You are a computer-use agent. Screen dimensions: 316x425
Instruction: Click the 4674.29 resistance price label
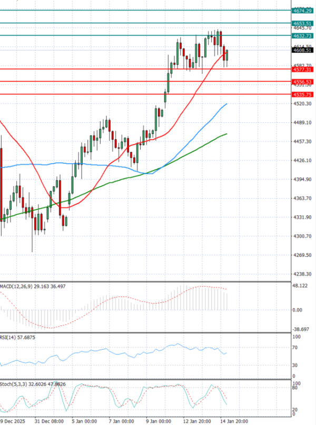coord(302,11)
